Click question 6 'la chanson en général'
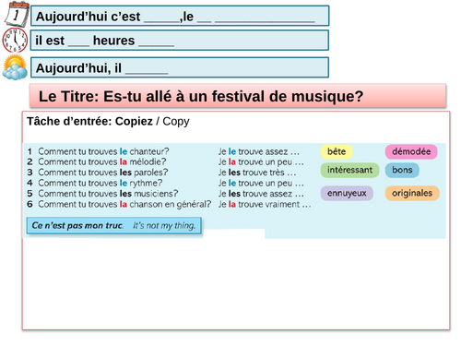Image resolution: width=461 pixels, height=346 pixels. (x=119, y=204)
